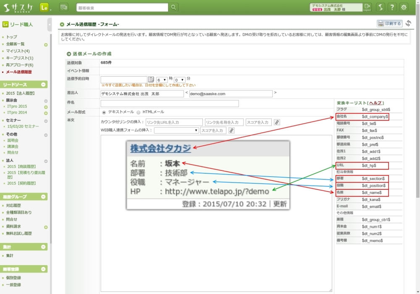Click the S icon beside Logout
This screenshot has height=294, width=420.
coord(381,7)
